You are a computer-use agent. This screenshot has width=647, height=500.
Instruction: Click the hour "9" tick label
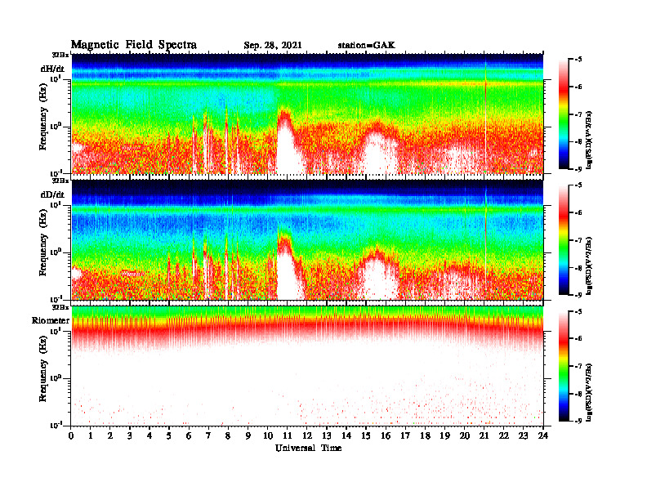point(248,436)
